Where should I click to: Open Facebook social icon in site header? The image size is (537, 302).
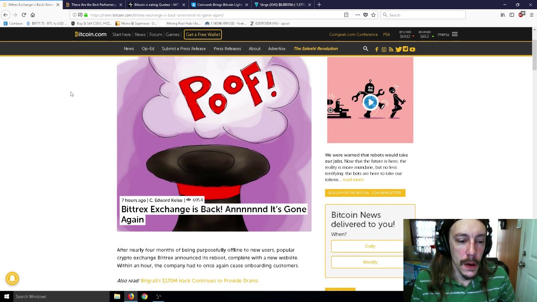(x=377, y=49)
